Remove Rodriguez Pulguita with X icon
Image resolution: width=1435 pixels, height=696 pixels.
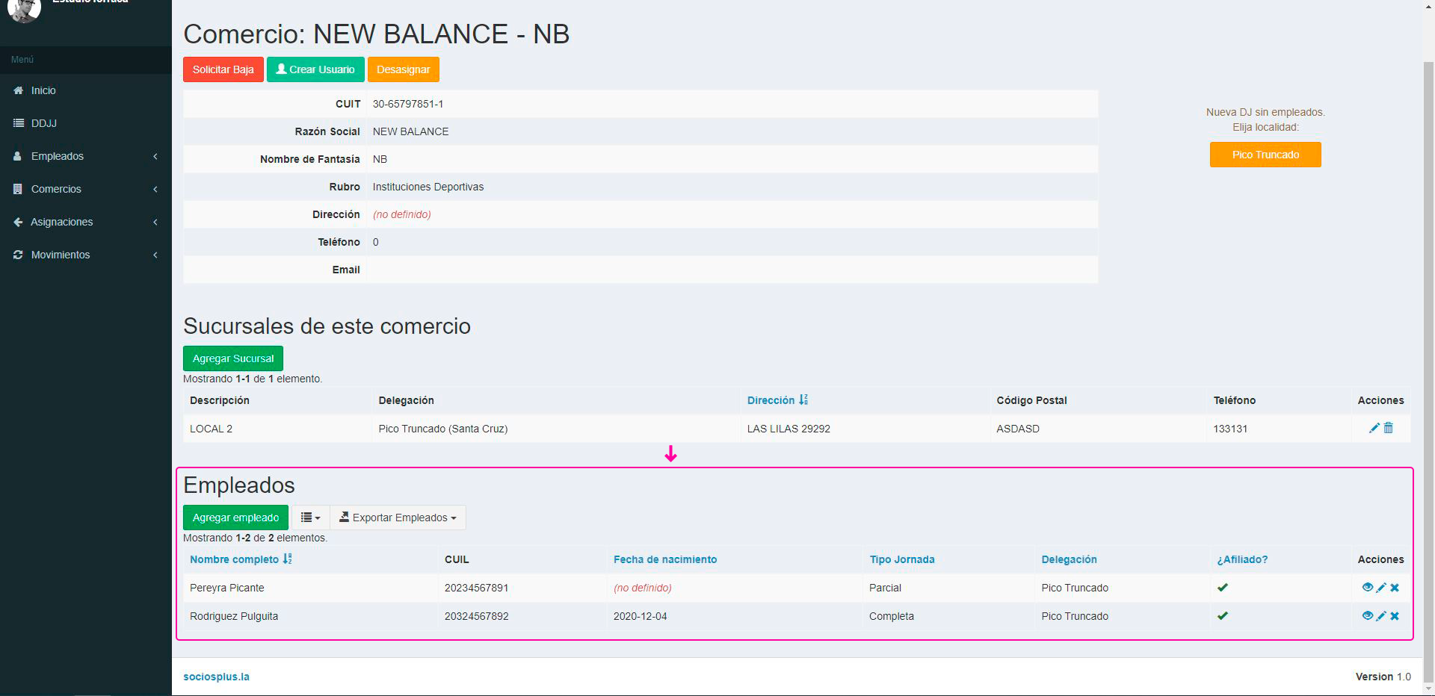tap(1395, 616)
